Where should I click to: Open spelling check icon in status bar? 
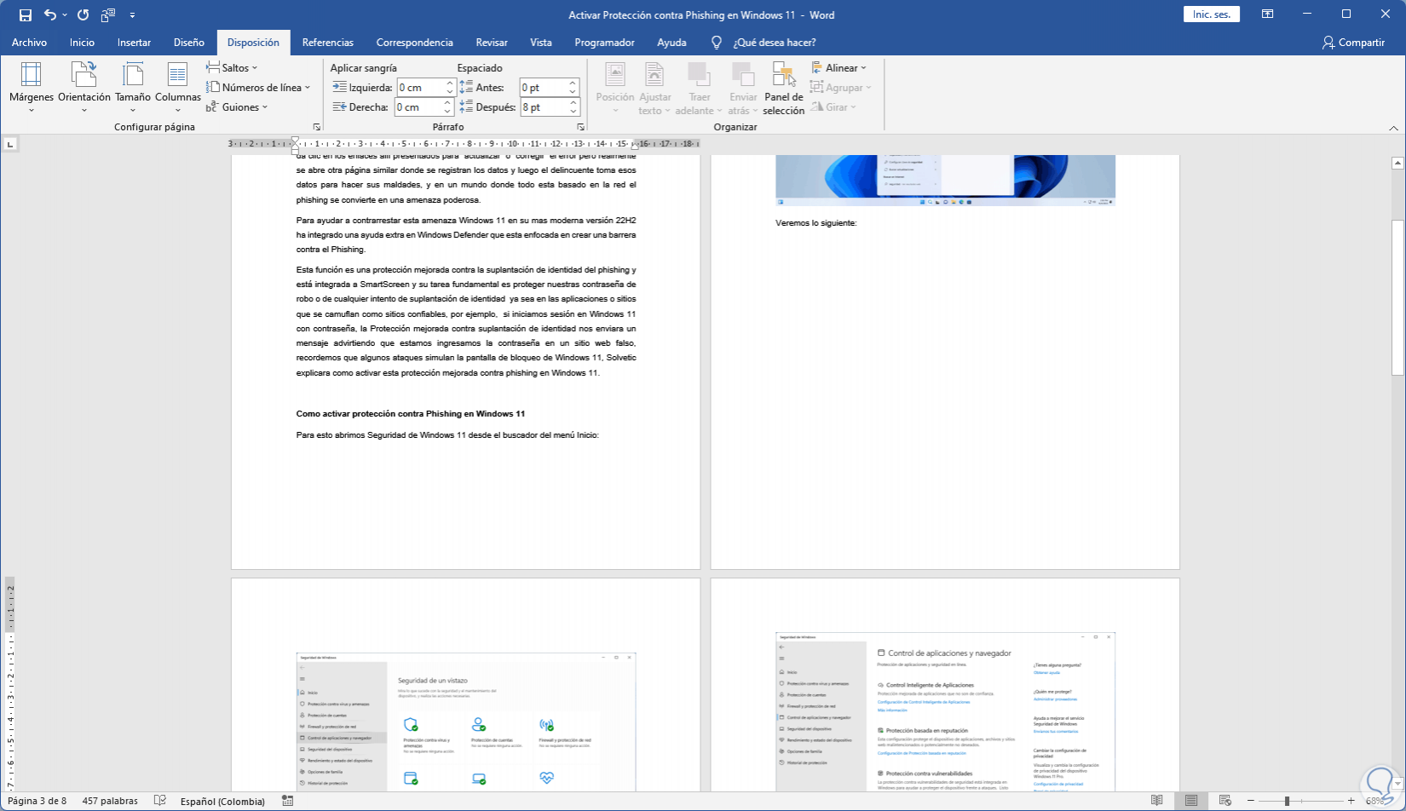coord(160,801)
